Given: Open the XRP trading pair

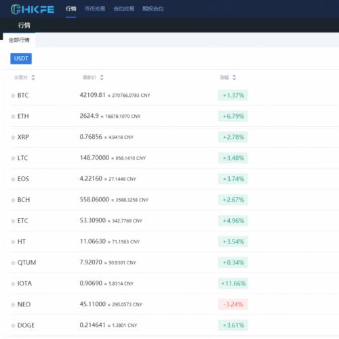Looking at the screenshot, I should point(23,137).
